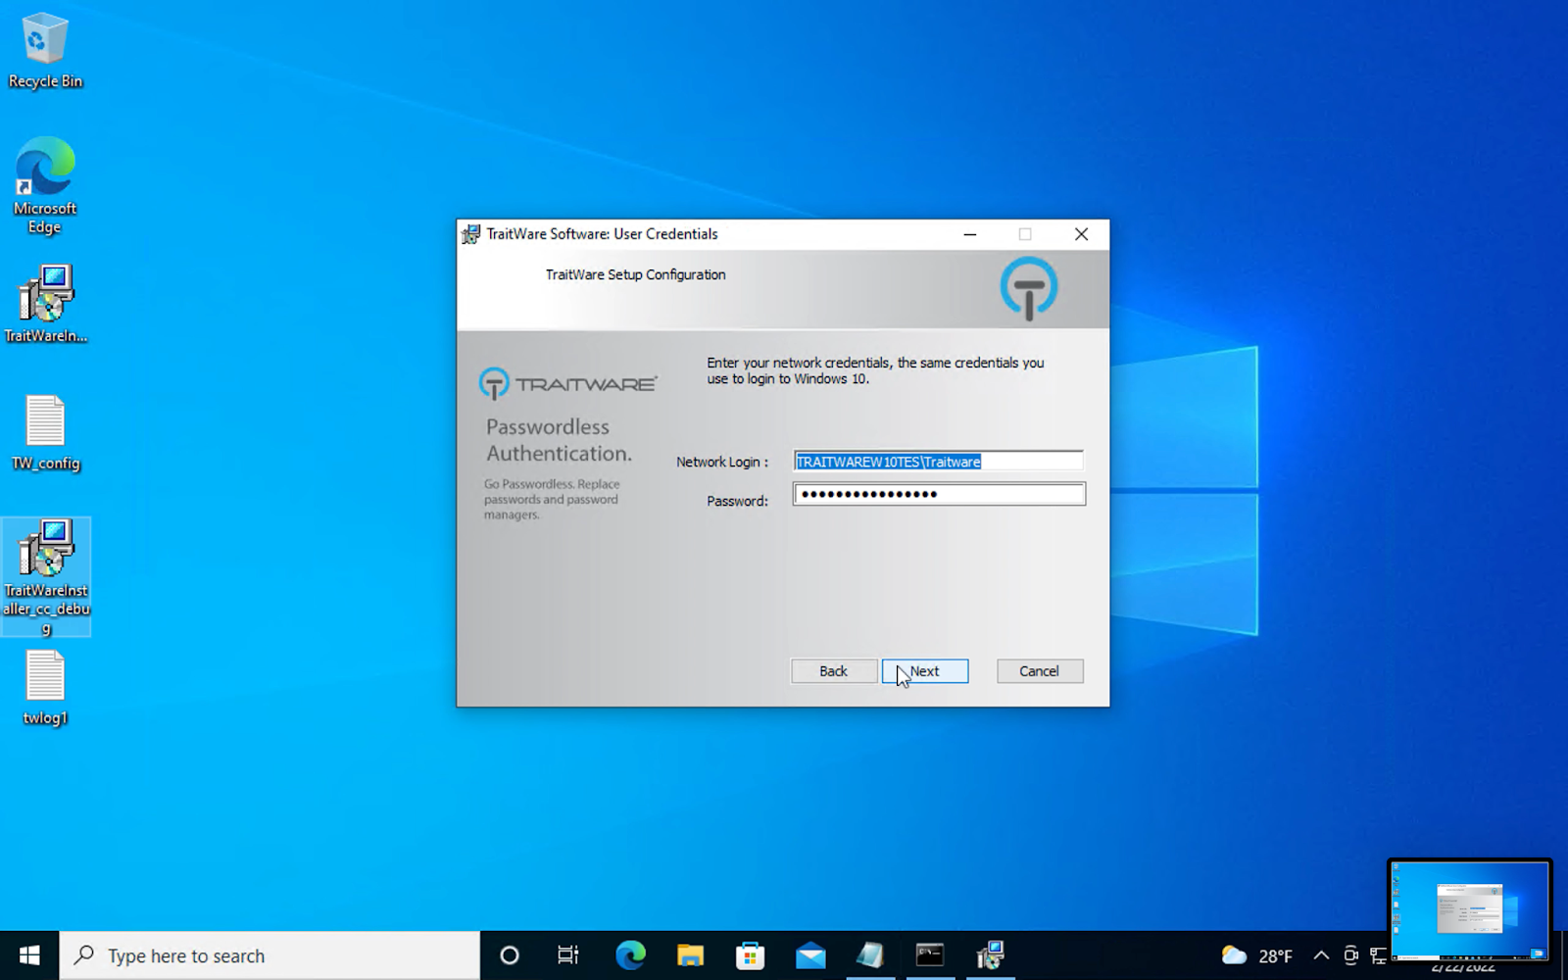Click the TraitWare round logo in dialog header

1029,288
